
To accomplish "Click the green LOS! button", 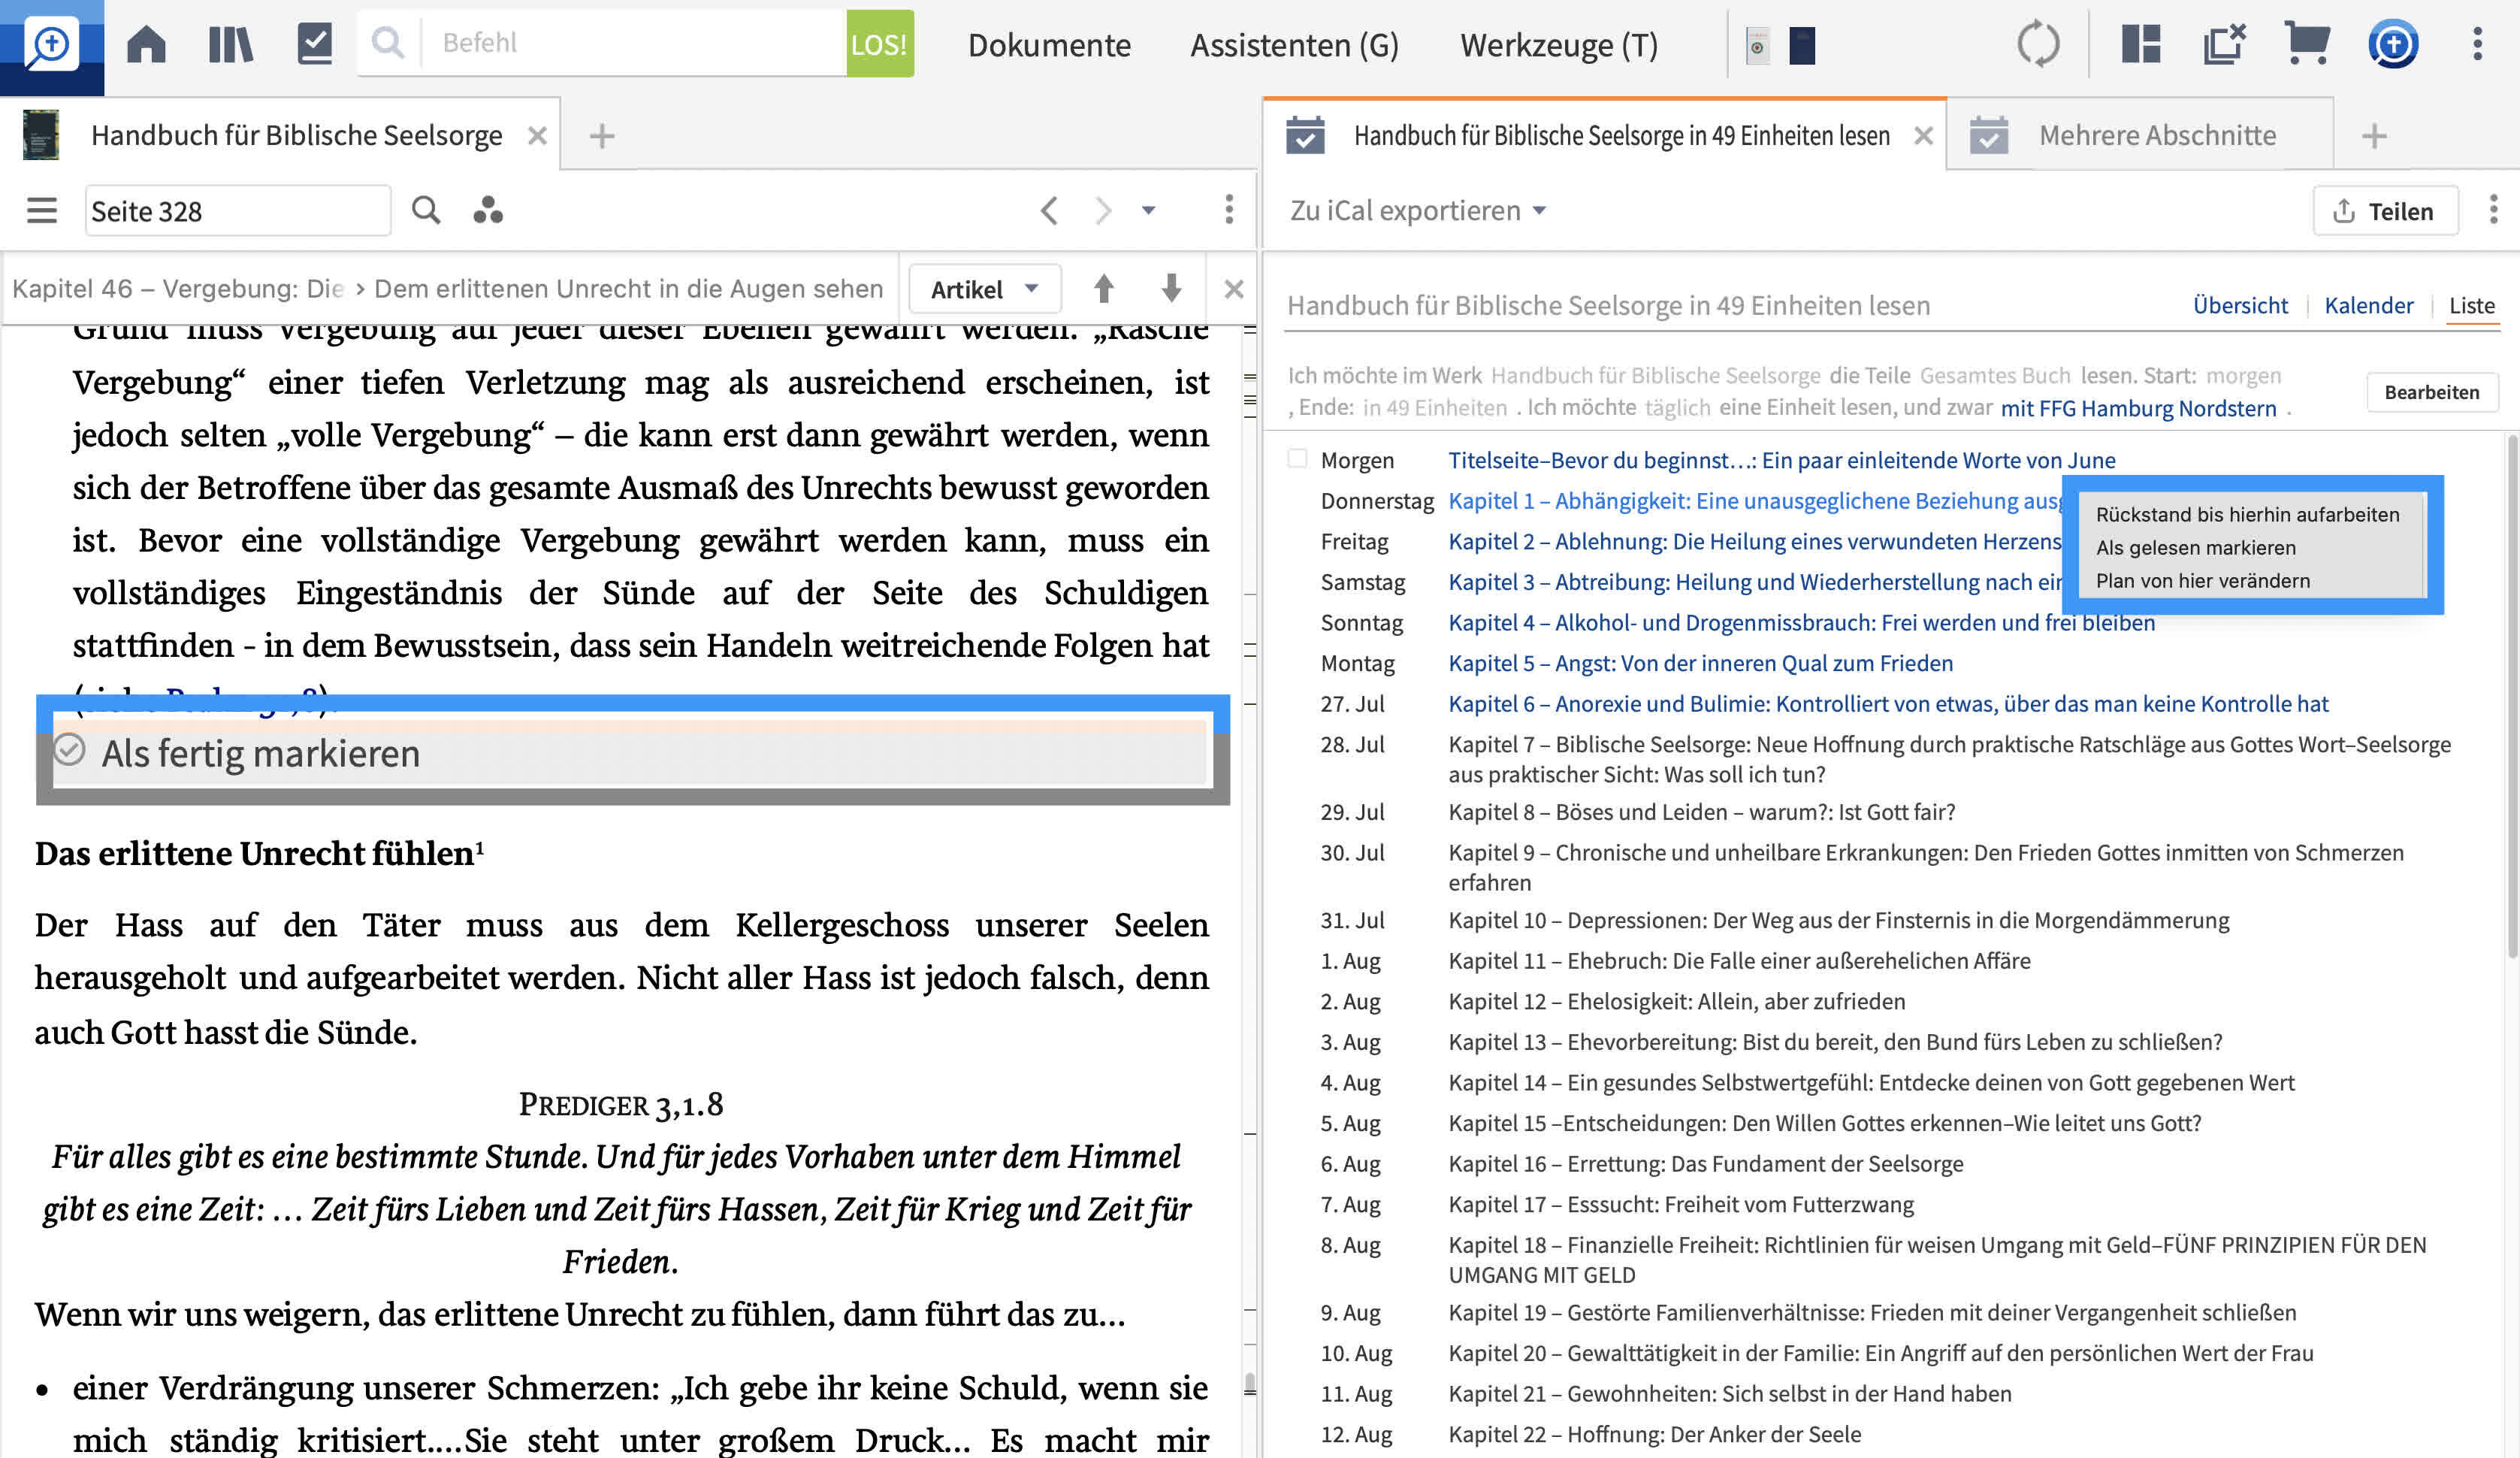I will [x=879, y=44].
